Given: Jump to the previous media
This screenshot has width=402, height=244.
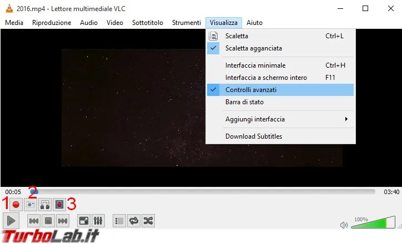Looking at the screenshot, I should pos(34,221).
